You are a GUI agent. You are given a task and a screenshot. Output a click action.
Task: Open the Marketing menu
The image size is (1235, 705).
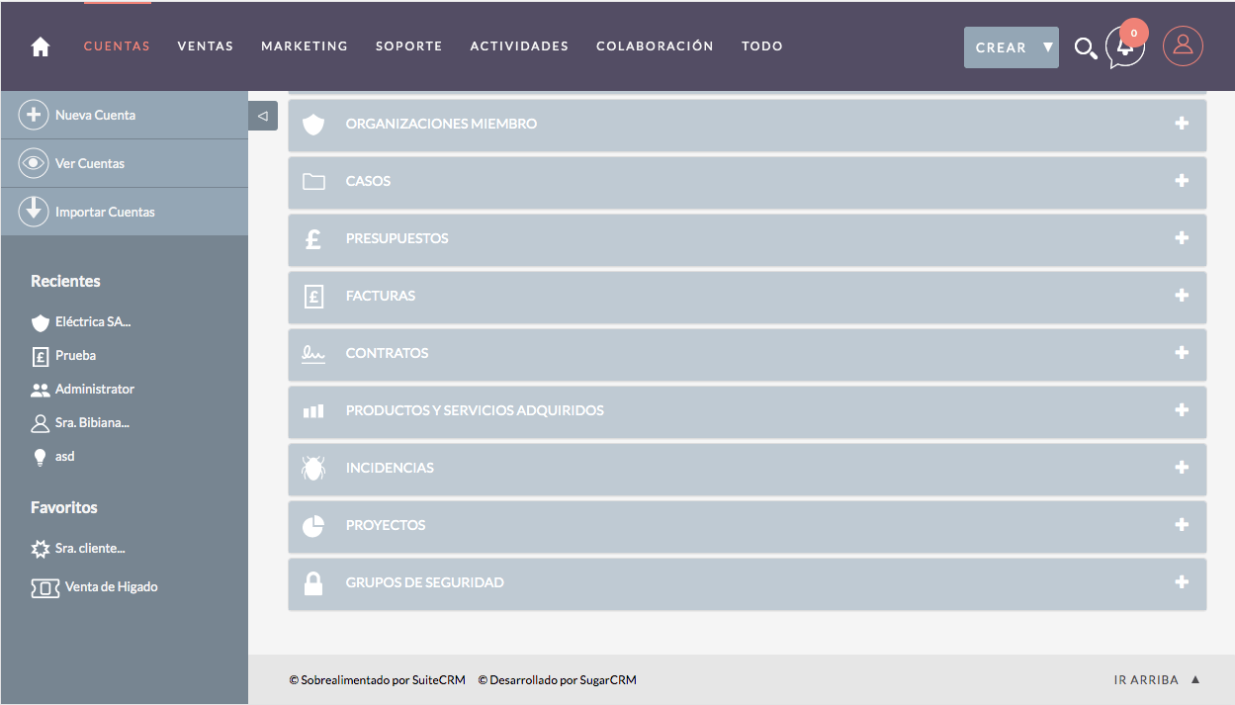point(304,46)
